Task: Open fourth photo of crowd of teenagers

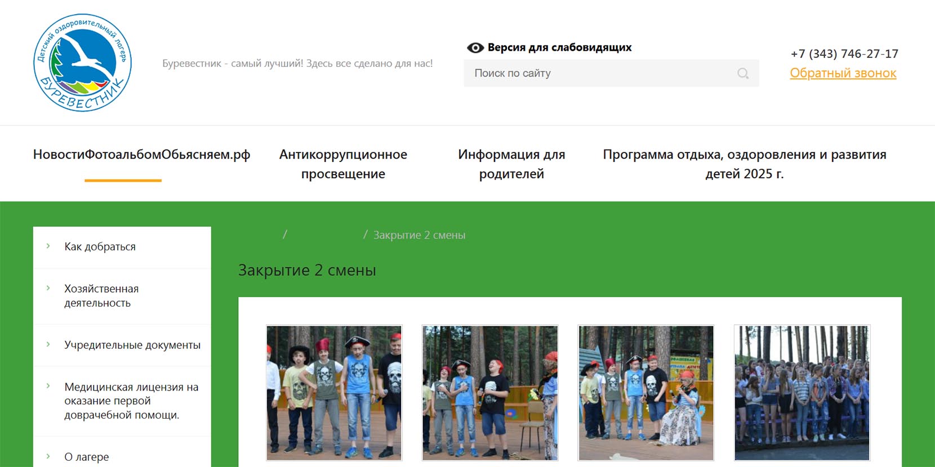Action: (802, 393)
